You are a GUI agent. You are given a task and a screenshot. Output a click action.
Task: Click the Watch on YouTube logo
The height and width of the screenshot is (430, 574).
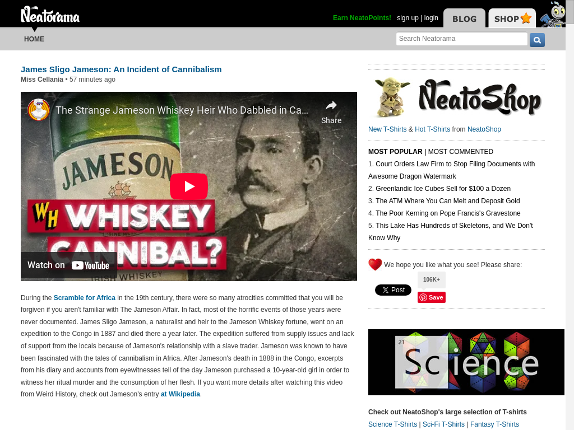pyautogui.click(x=90, y=265)
